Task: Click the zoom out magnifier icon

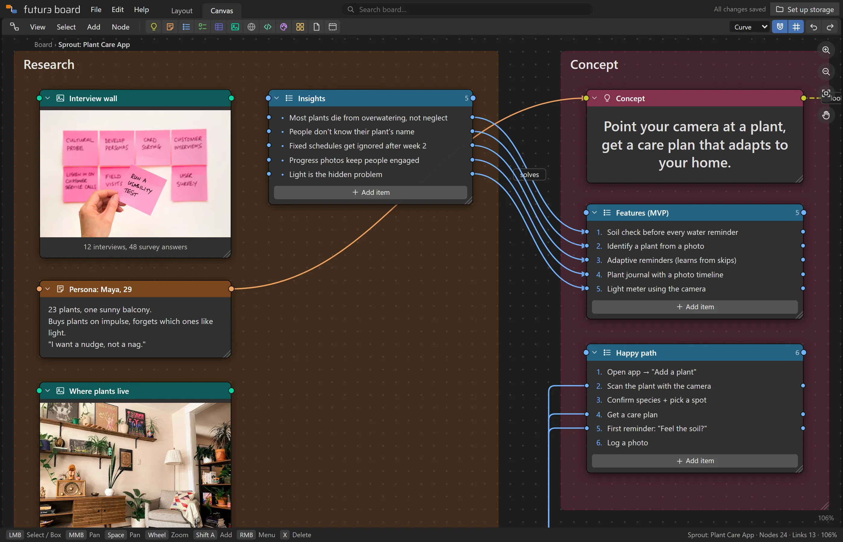Action: coord(826,72)
